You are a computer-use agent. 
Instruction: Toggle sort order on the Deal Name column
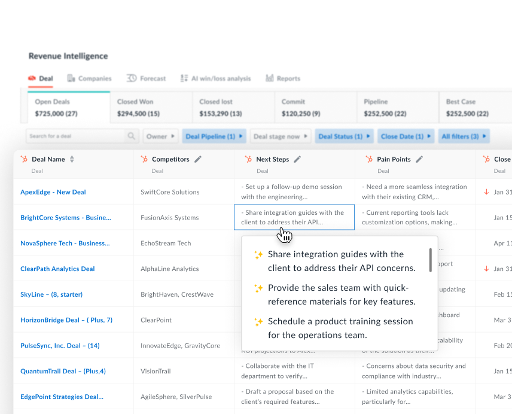(x=71, y=159)
